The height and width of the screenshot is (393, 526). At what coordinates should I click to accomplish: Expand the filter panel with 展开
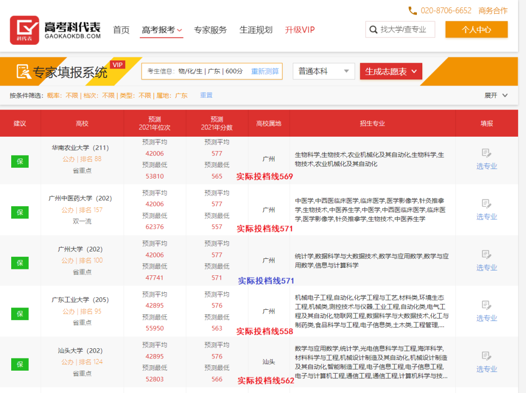(x=496, y=95)
